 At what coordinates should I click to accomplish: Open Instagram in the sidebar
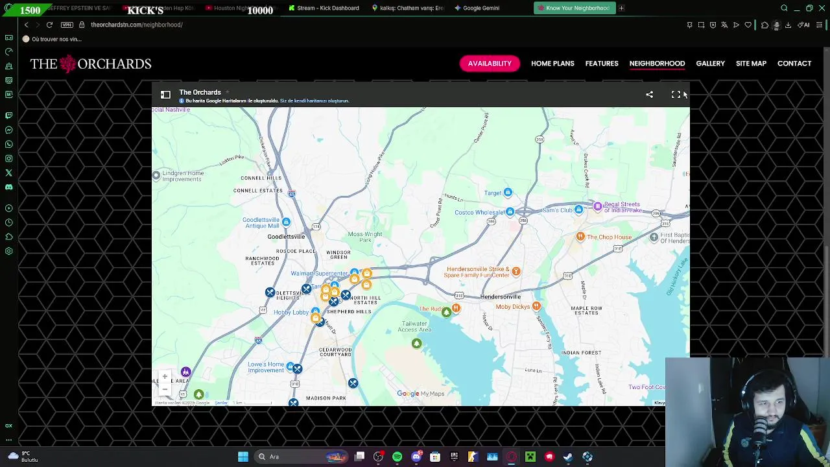[x=8, y=158]
